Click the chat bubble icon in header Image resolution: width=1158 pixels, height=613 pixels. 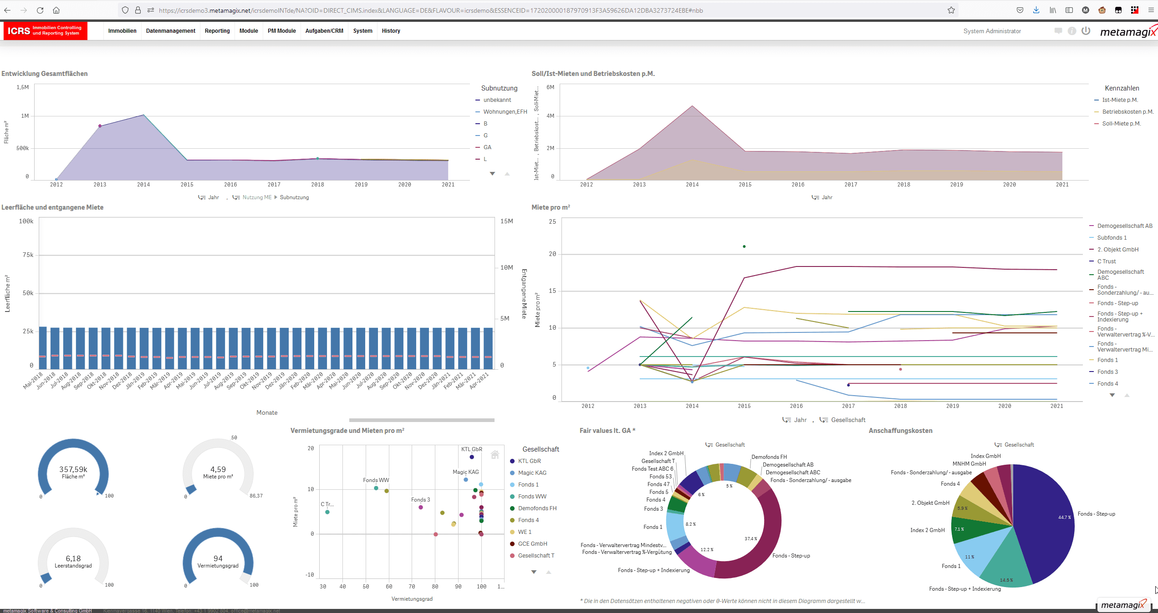point(1058,31)
